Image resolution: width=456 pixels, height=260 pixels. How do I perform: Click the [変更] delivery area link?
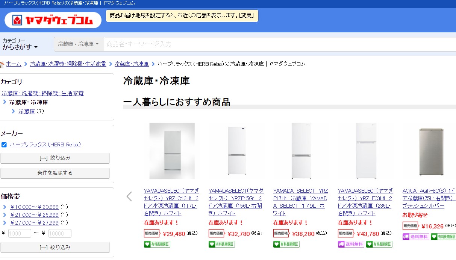coord(247,15)
